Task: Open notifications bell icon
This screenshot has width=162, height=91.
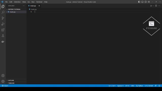Action: (x=159, y=86)
